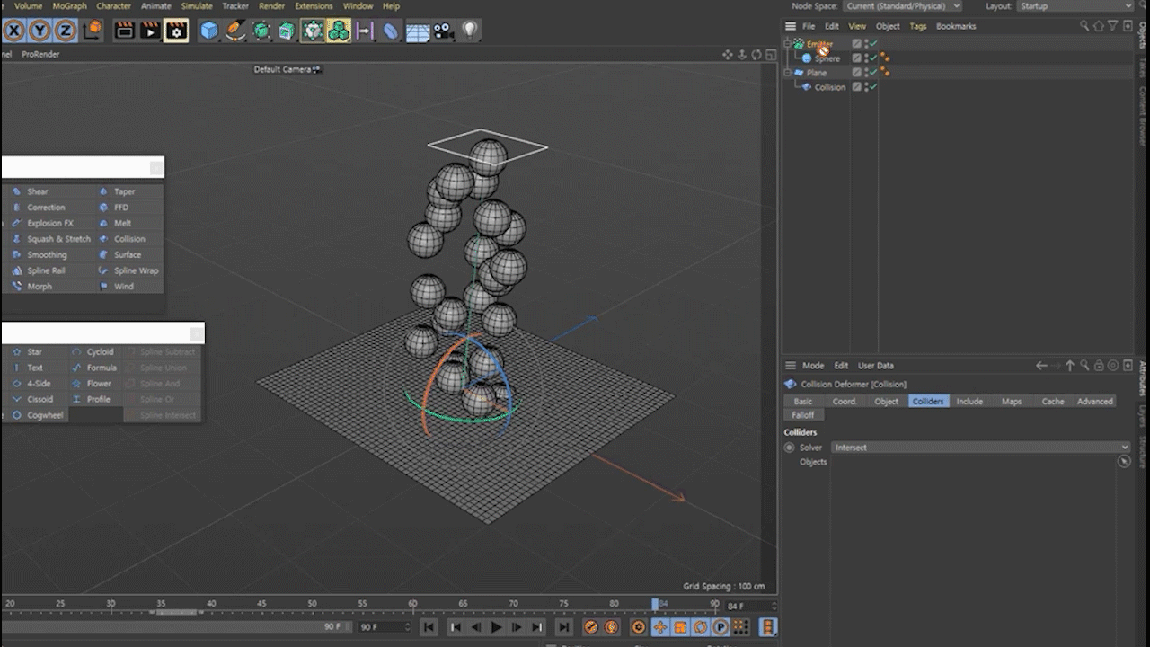Collapse the Plane tree node
1150x647 pixels.
789,72
